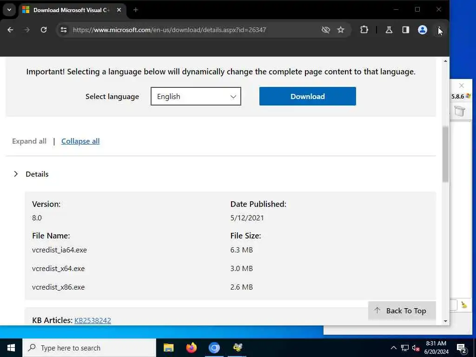Image resolution: width=476 pixels, height=357 pixels.
Task: Open the KB2538242 article link
Action: click(93, 320)
